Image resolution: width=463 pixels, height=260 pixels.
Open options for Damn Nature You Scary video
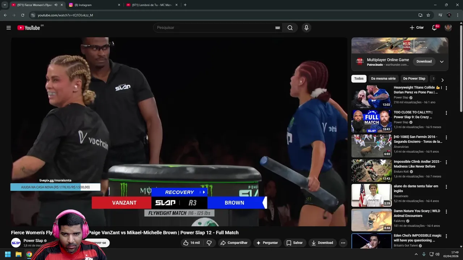point(446,212)
